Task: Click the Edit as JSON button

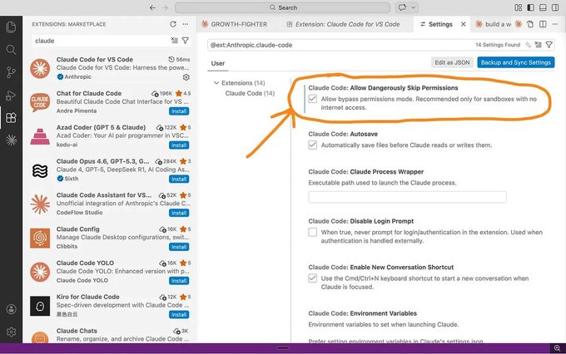Action: [x=452, y=62]
